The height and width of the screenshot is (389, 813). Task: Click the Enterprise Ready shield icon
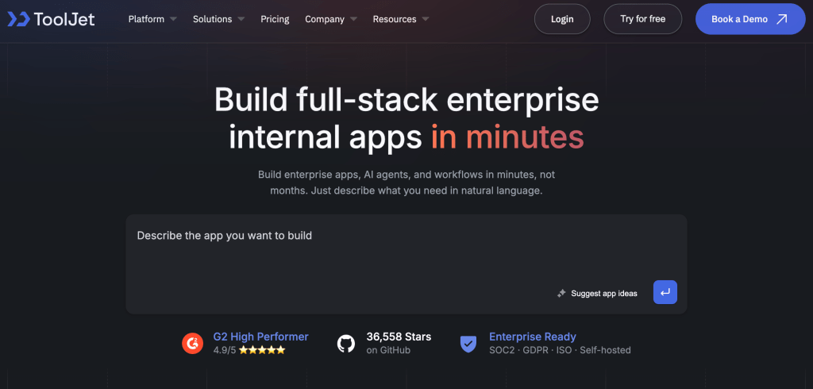click(x=468, y=343)
